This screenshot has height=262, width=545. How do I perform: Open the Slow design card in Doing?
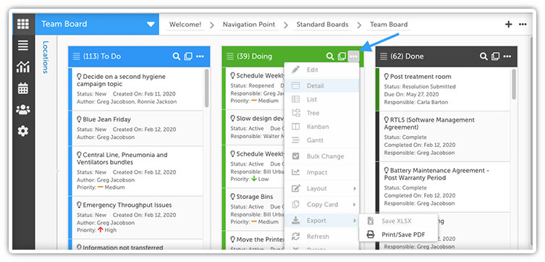tap(253, 127)
